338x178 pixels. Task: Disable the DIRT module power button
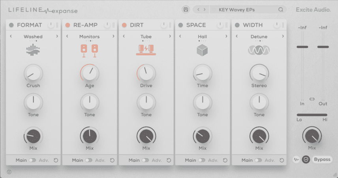click(124, 25)
